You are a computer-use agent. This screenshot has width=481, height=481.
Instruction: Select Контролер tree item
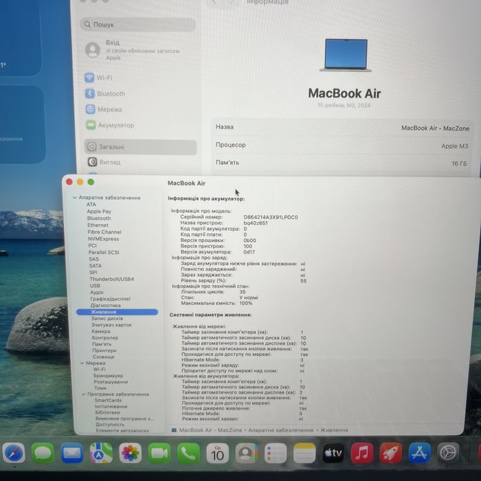(105, 338)
